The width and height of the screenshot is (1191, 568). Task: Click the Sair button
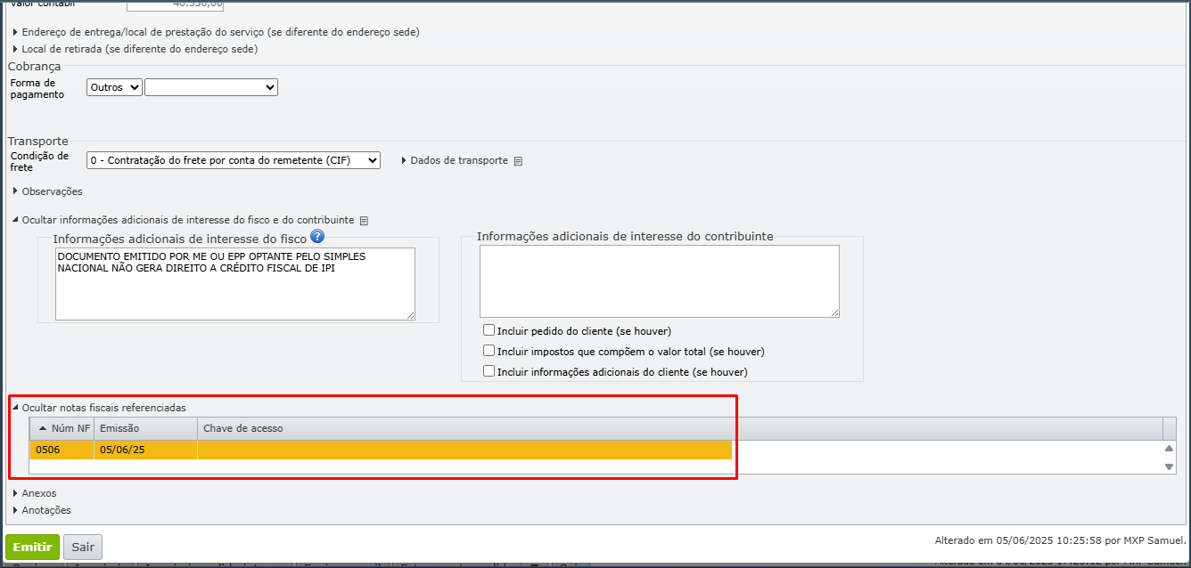[x=83, y=548]
